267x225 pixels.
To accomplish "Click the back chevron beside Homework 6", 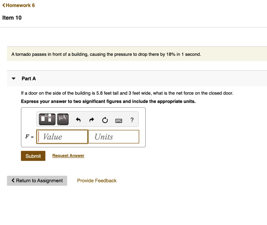I will tap(4, 5).
